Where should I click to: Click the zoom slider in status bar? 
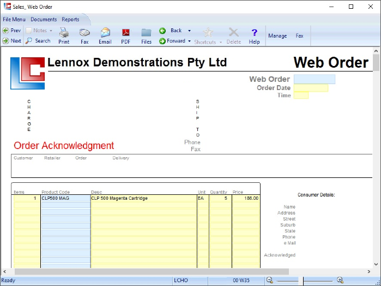tap(303, 280)
